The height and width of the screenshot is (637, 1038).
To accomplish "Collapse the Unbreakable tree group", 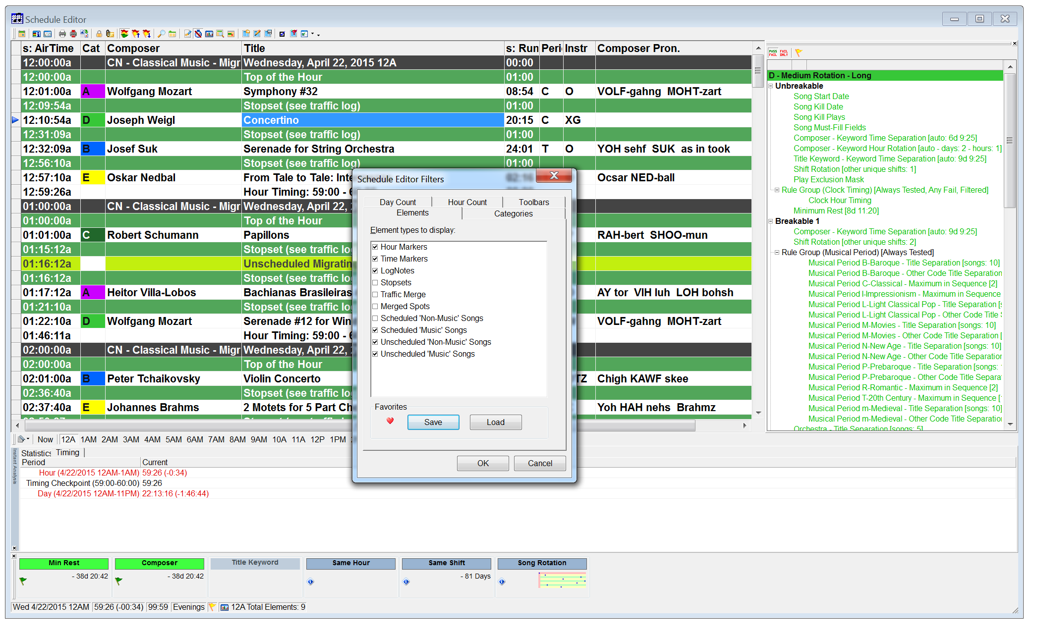I will click(771, 86).
